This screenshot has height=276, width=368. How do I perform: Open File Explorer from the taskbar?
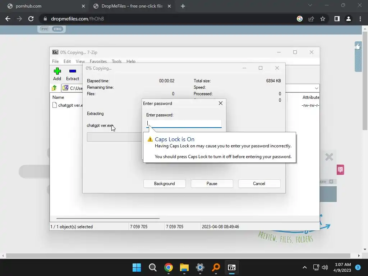[184, 267]
